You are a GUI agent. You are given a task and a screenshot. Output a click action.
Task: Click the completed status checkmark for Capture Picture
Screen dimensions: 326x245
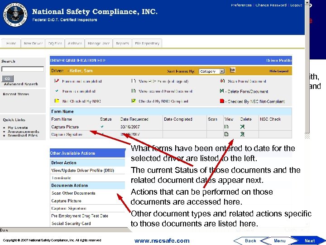[102, 127]
